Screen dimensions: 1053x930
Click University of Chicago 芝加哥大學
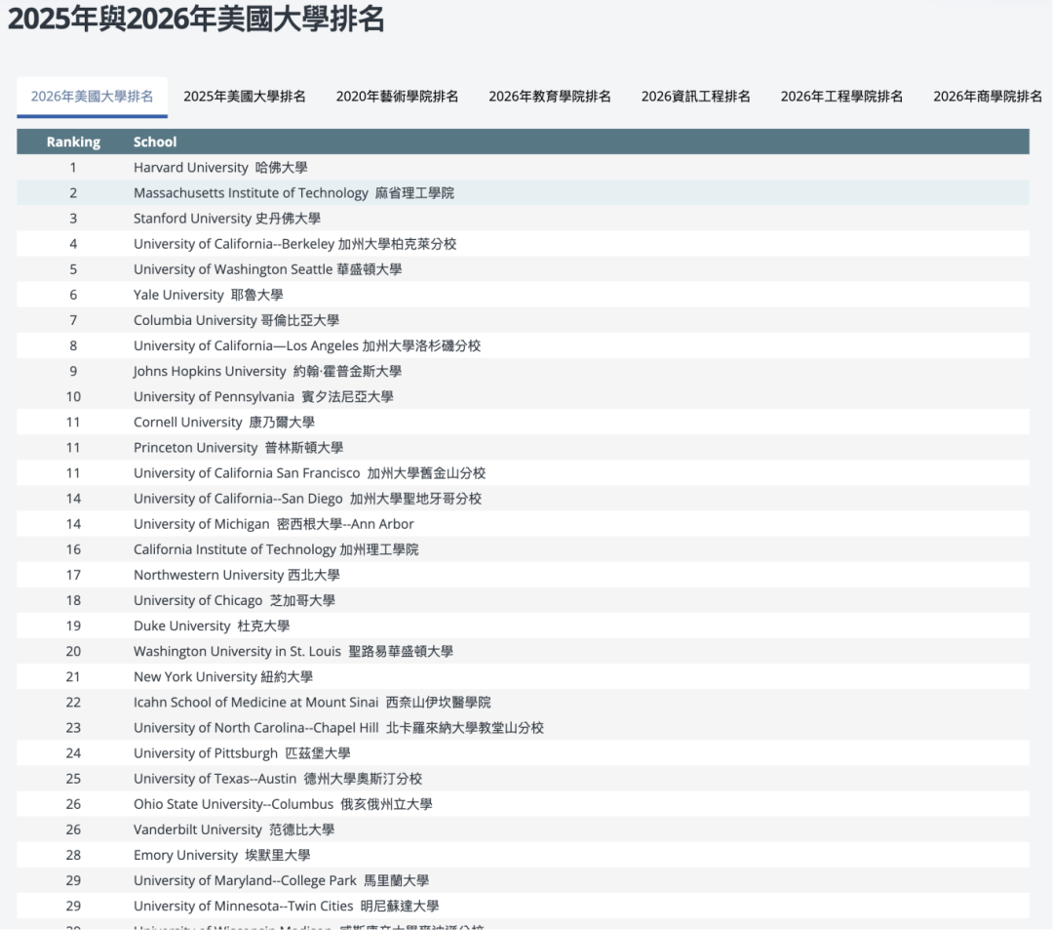[x=234, y=601]
